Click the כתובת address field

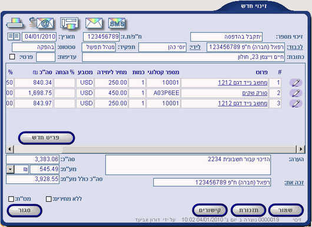coord(183,57)
